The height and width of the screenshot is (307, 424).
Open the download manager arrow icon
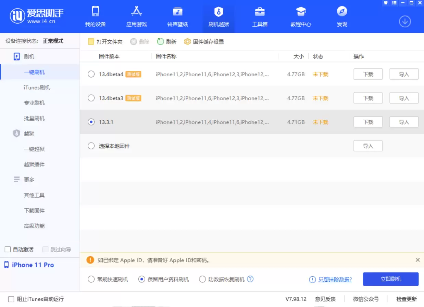click(405, 22)
